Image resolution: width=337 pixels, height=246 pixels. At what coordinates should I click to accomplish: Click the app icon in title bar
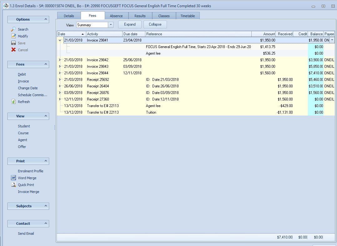point(5,6)
